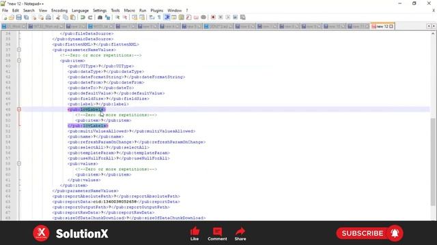Redo edit via toolbar arrow
This screenshot has width=437, height=245.
coord(90,18)
